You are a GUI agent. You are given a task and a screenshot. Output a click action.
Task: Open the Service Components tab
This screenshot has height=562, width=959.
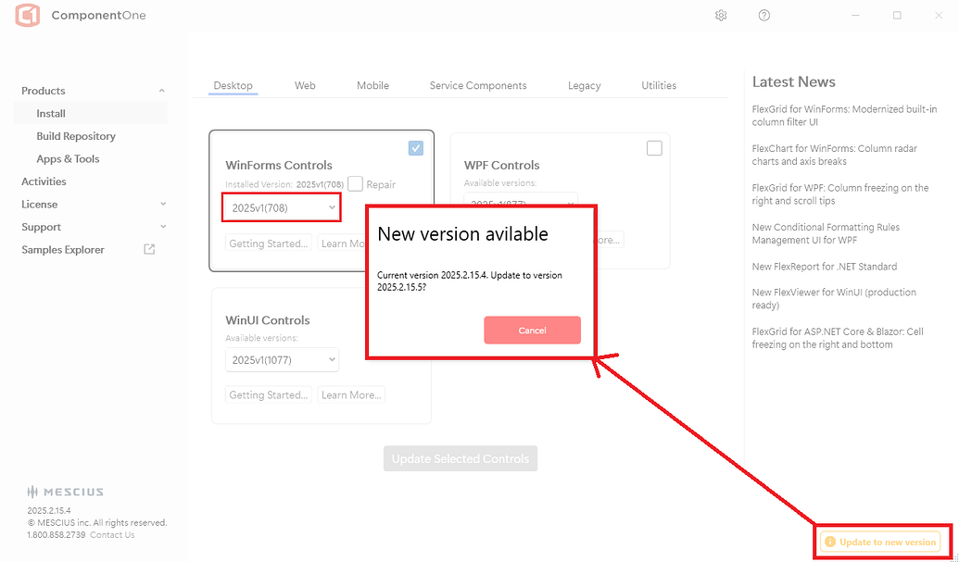477,84
